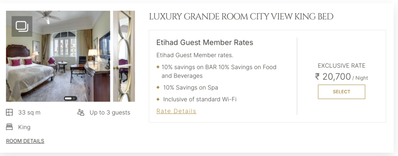Open the photo gallery icon on room image
The height and width of the screenshot is (156, 398).
(x=22, y=26)
